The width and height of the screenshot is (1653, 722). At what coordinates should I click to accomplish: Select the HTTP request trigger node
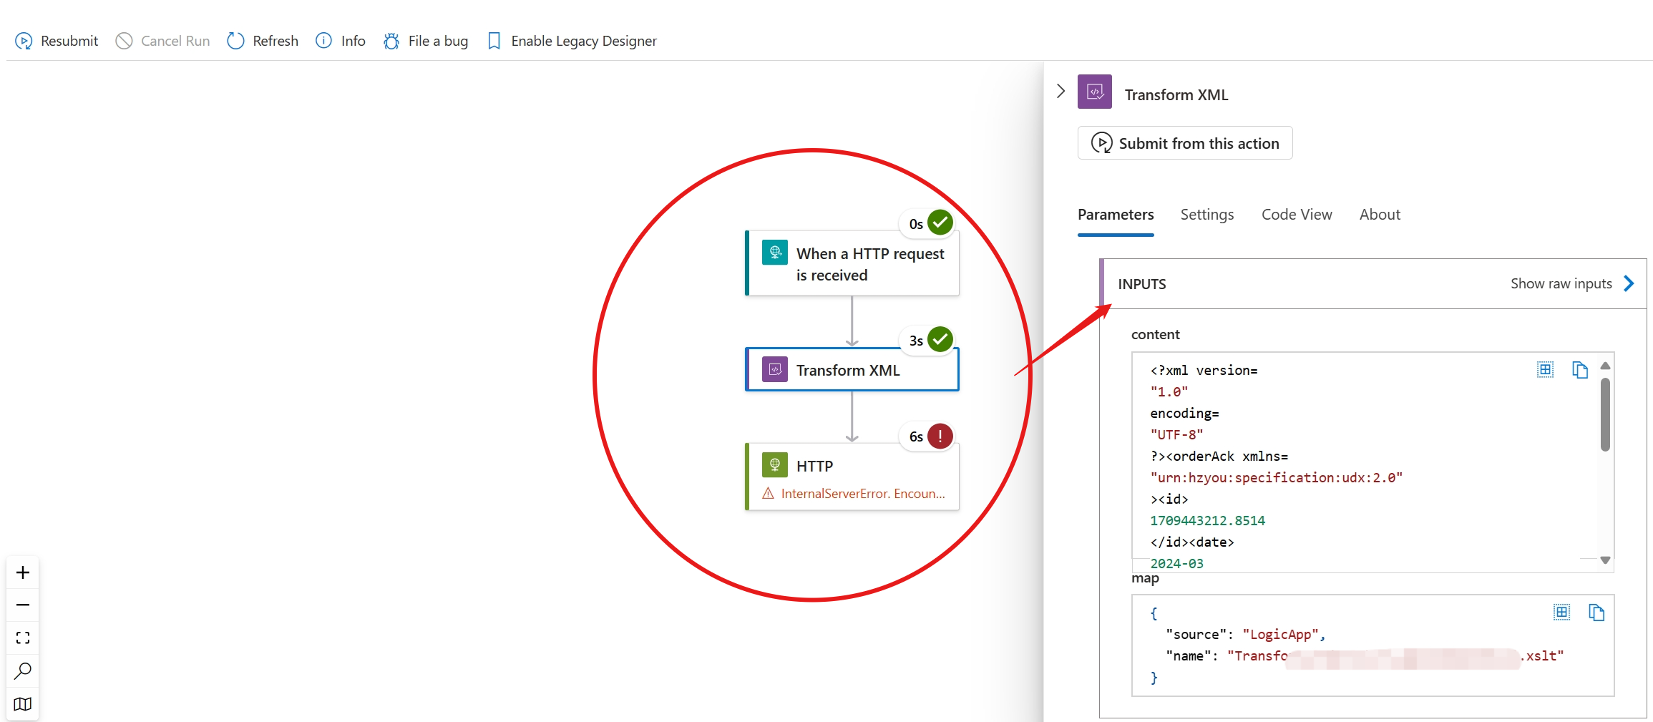[852, 263]
